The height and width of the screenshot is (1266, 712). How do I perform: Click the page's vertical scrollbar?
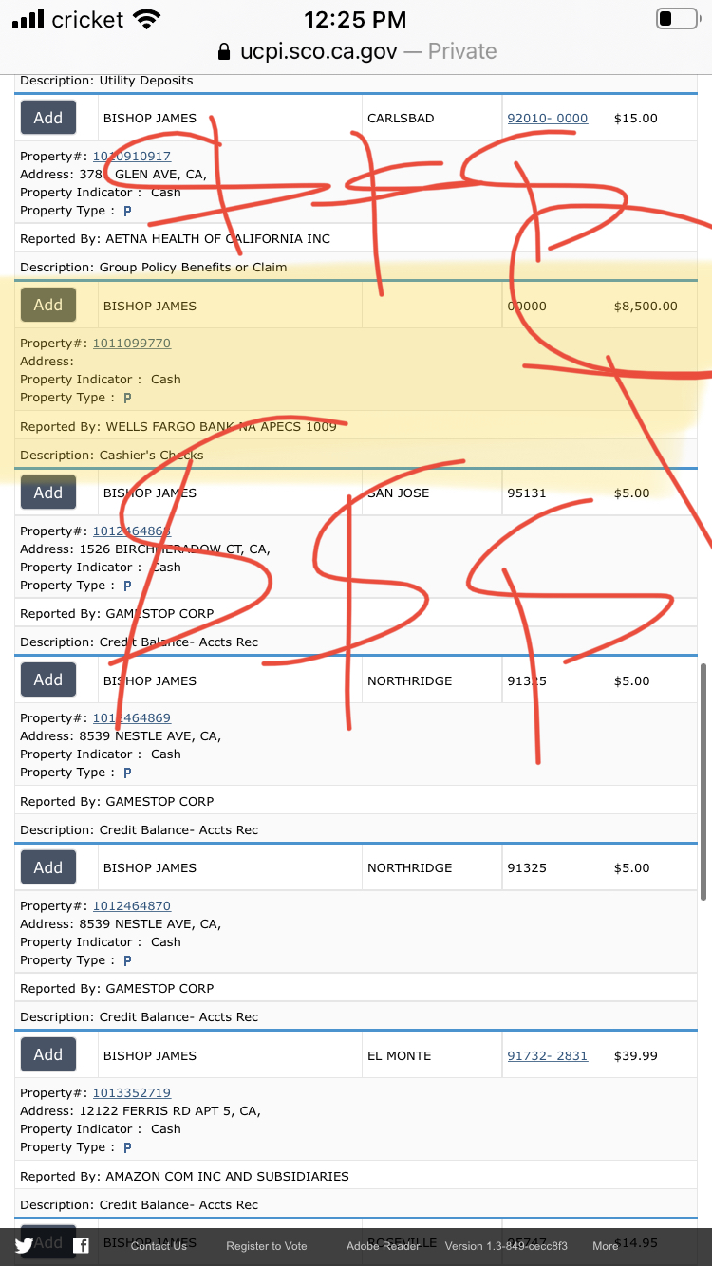(x=703, y=781)
